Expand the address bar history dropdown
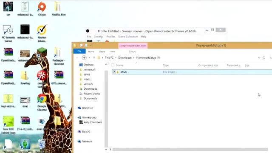This screenshot has height=153, width=272. [x=259, y=58]
